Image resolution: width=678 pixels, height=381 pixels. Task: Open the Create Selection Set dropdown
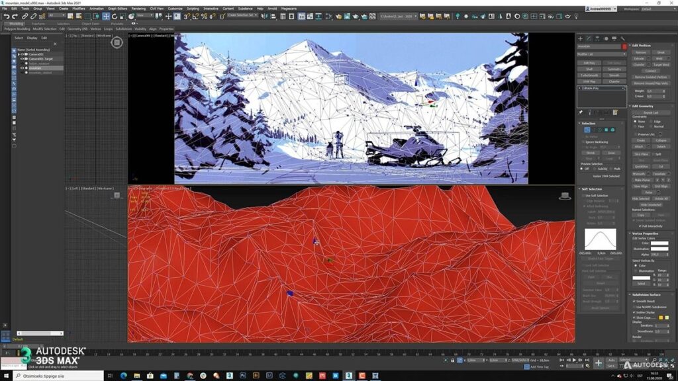click(x=242, y=16)
